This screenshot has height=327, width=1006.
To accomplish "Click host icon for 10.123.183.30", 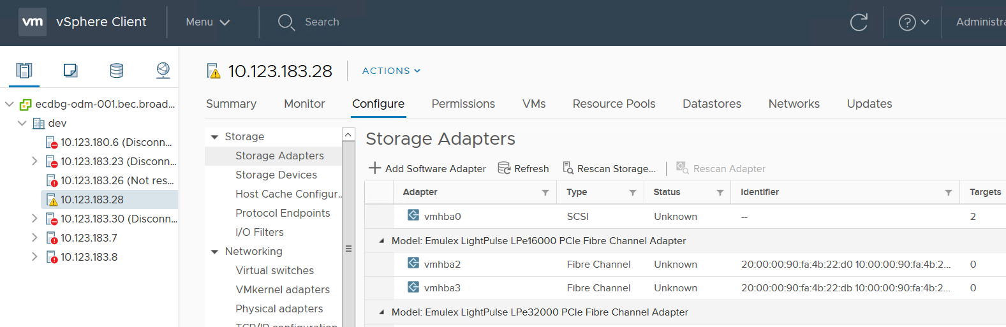I will (52, 219).
